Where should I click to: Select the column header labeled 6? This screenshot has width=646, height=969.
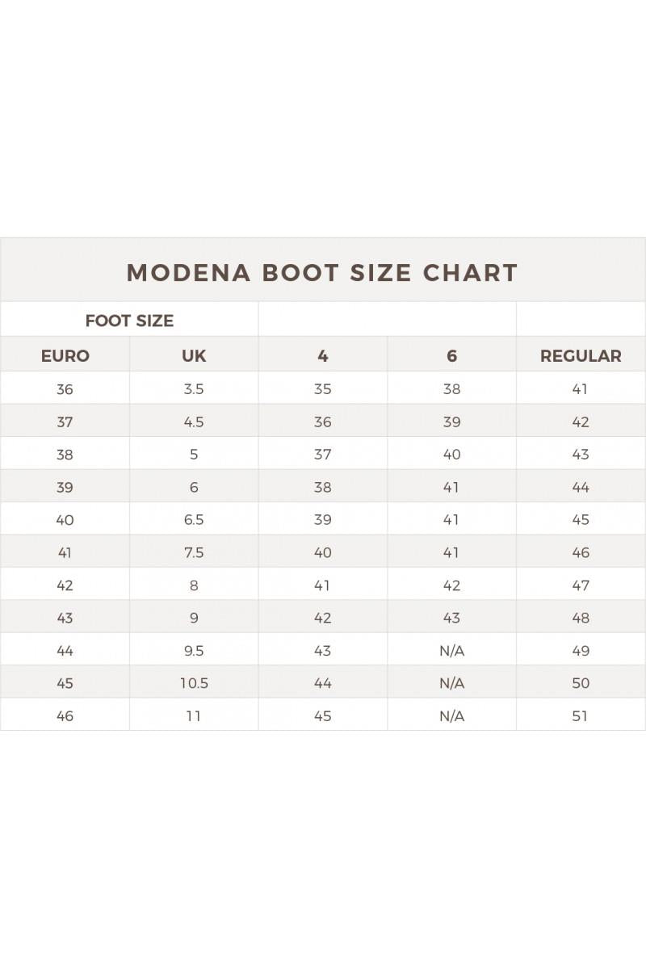(x=451, y=355)
